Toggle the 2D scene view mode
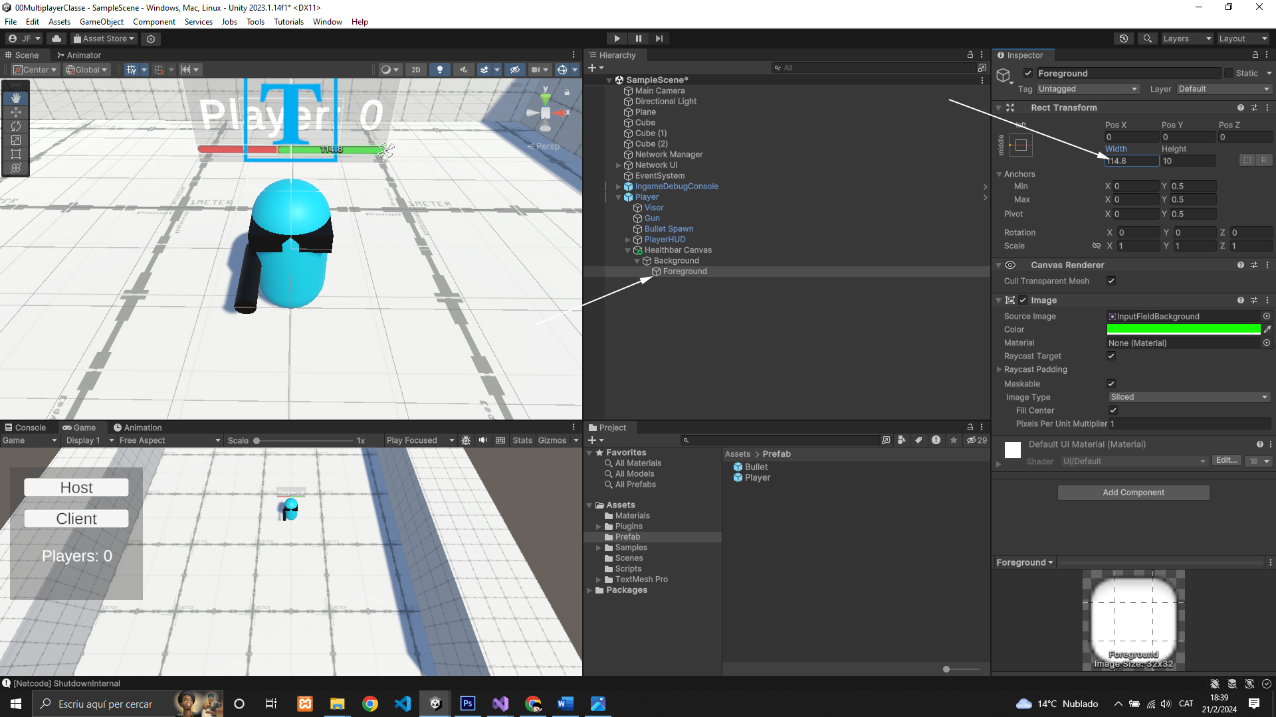The image size is (1276, 717). [416, 70]
